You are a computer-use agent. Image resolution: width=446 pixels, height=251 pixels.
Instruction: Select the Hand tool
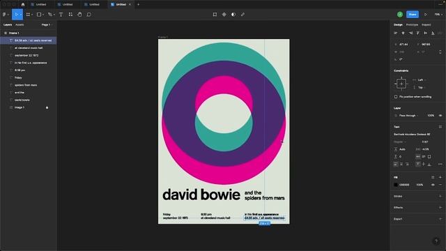coord(79,14)
